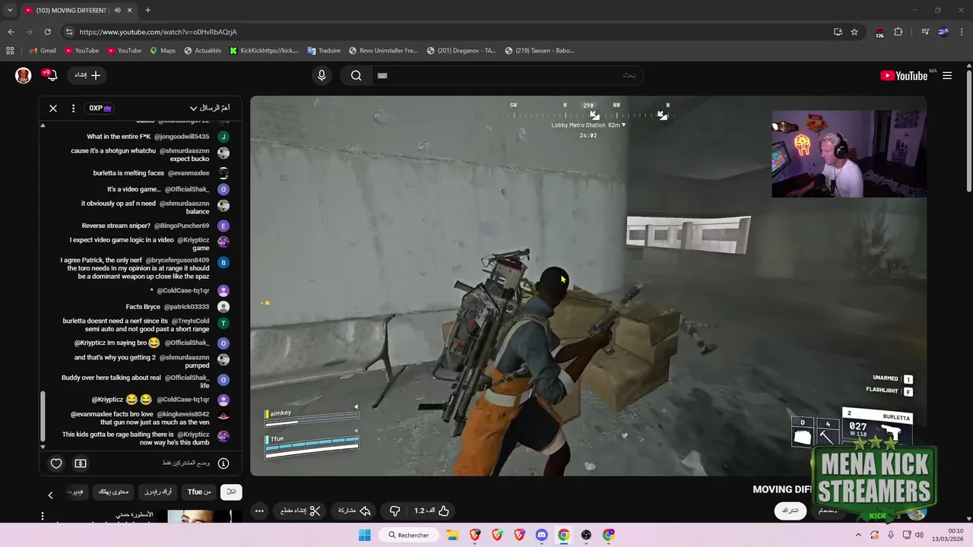Click the share arrow button
The width and height of the screenshot is (973, 547).
(x=354, y=511)
